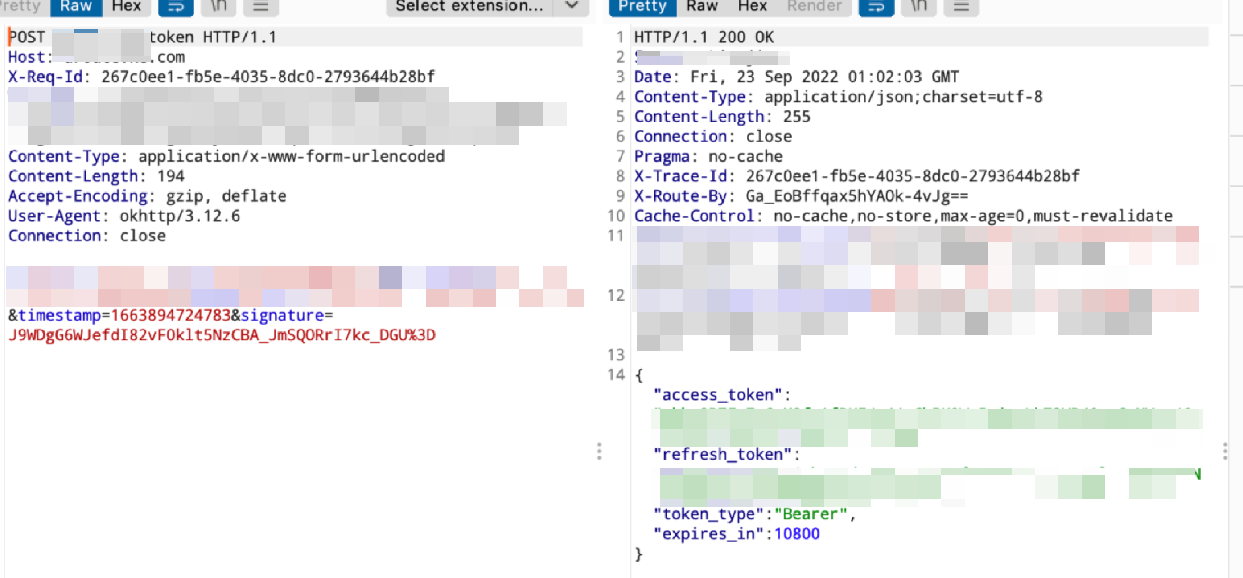Click the Content-Length: 194 request line
Viewport: 1243px width, 578px height.
(96, 176)
